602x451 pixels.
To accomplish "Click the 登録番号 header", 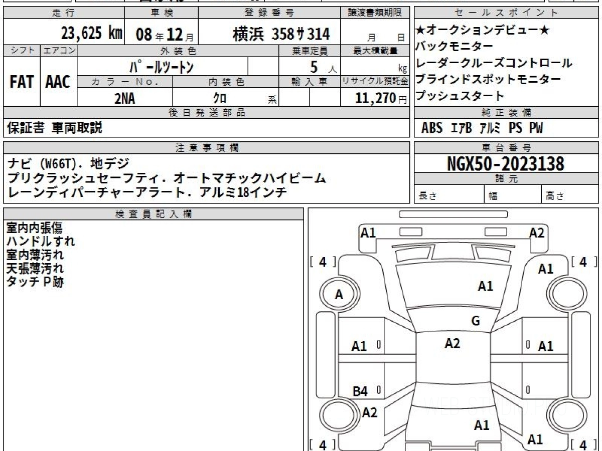I will coord(269,13).
